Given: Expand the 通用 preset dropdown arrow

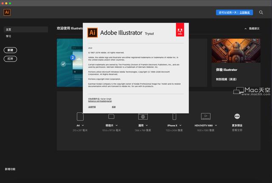Looking at the screenshot, I should (x=147, y=126).
